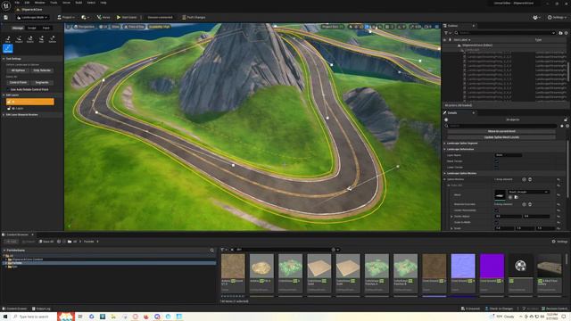Open the Outliner settings gear icon
The width and height of the screenshot is (571, 321).
coord(566,33)
